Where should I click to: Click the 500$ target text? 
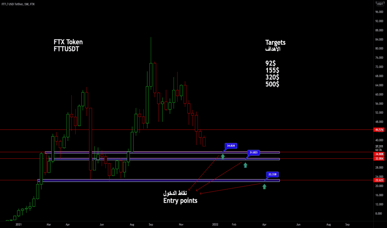click(272, 84)
